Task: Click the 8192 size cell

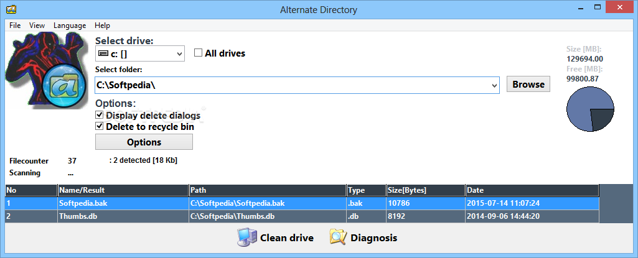Action: point(426,216)
